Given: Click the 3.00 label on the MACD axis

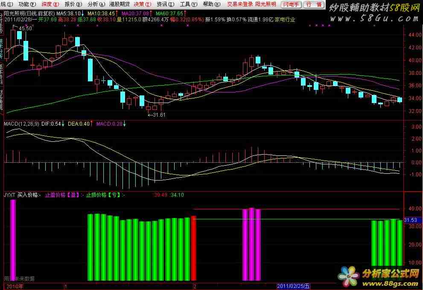Looking at the screenshot, I should tap(417, 127).
